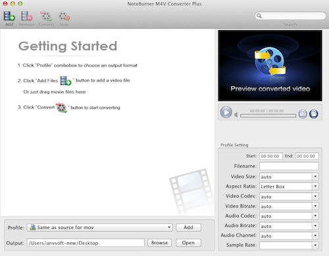The height and width of the screenshot is (256, 329).
Task: Click the End time field
Action: click(x=307, y=156)
